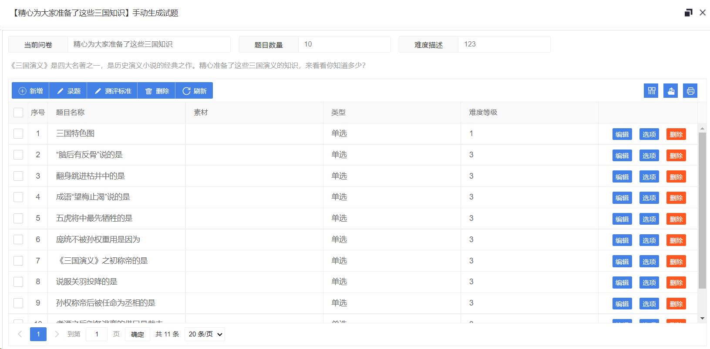
Task: Click 编辑 for row 5 五虎将中最先牺牲的是
Action: coord(622,219)
